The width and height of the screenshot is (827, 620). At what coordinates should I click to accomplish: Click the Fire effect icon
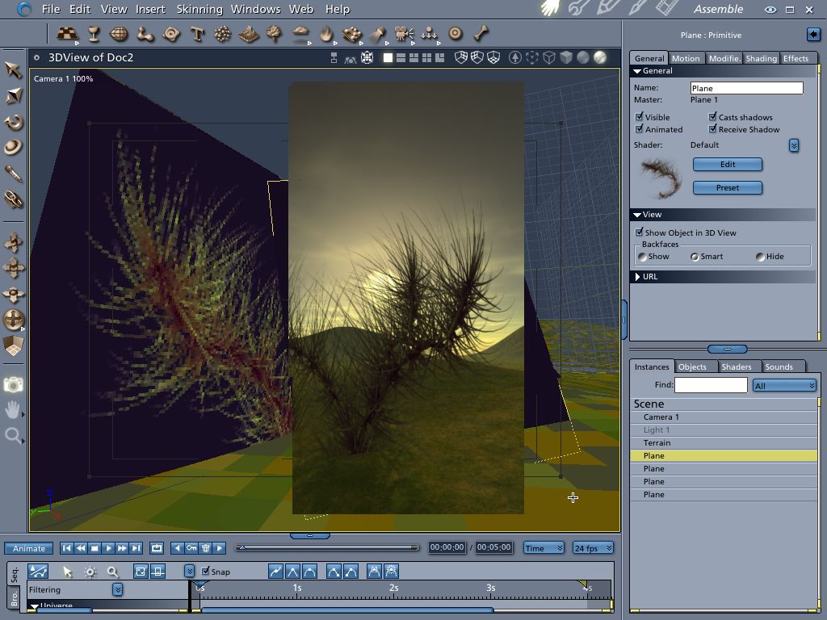pyautogui.click(x=326, y=34)
